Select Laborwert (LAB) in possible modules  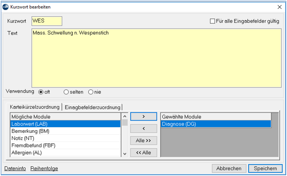65,124
